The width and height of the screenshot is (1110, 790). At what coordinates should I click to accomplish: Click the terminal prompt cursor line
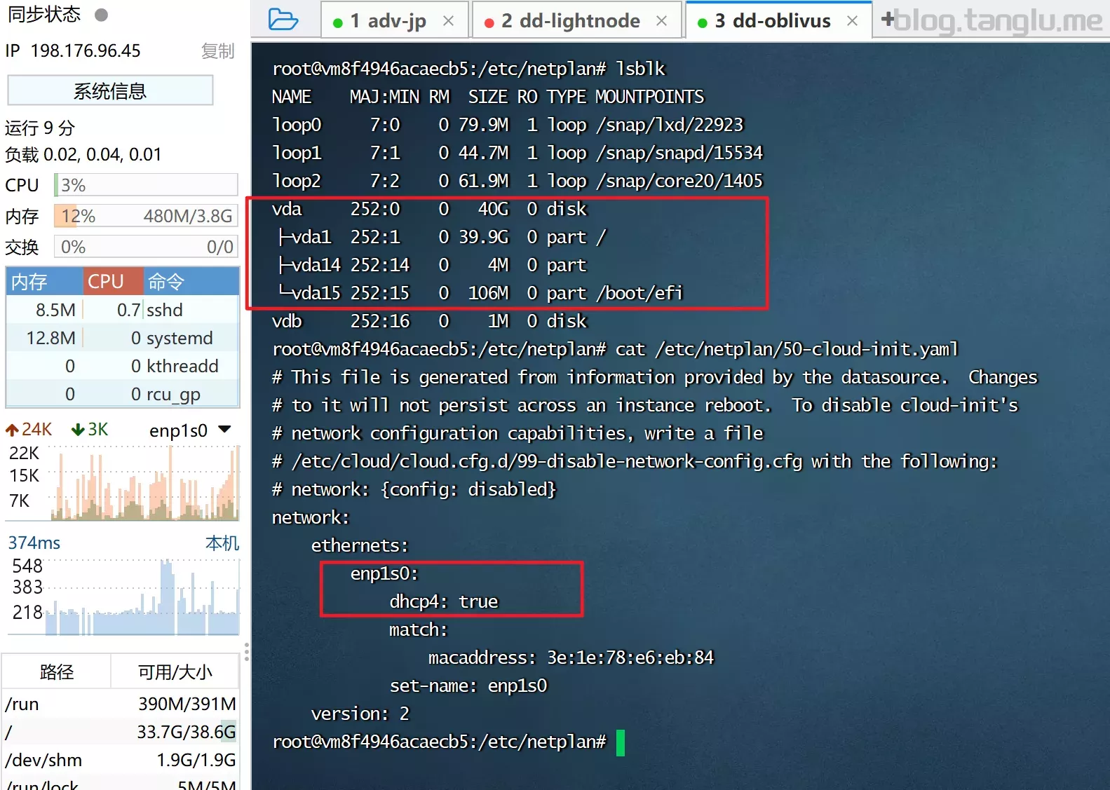point(449,742)
